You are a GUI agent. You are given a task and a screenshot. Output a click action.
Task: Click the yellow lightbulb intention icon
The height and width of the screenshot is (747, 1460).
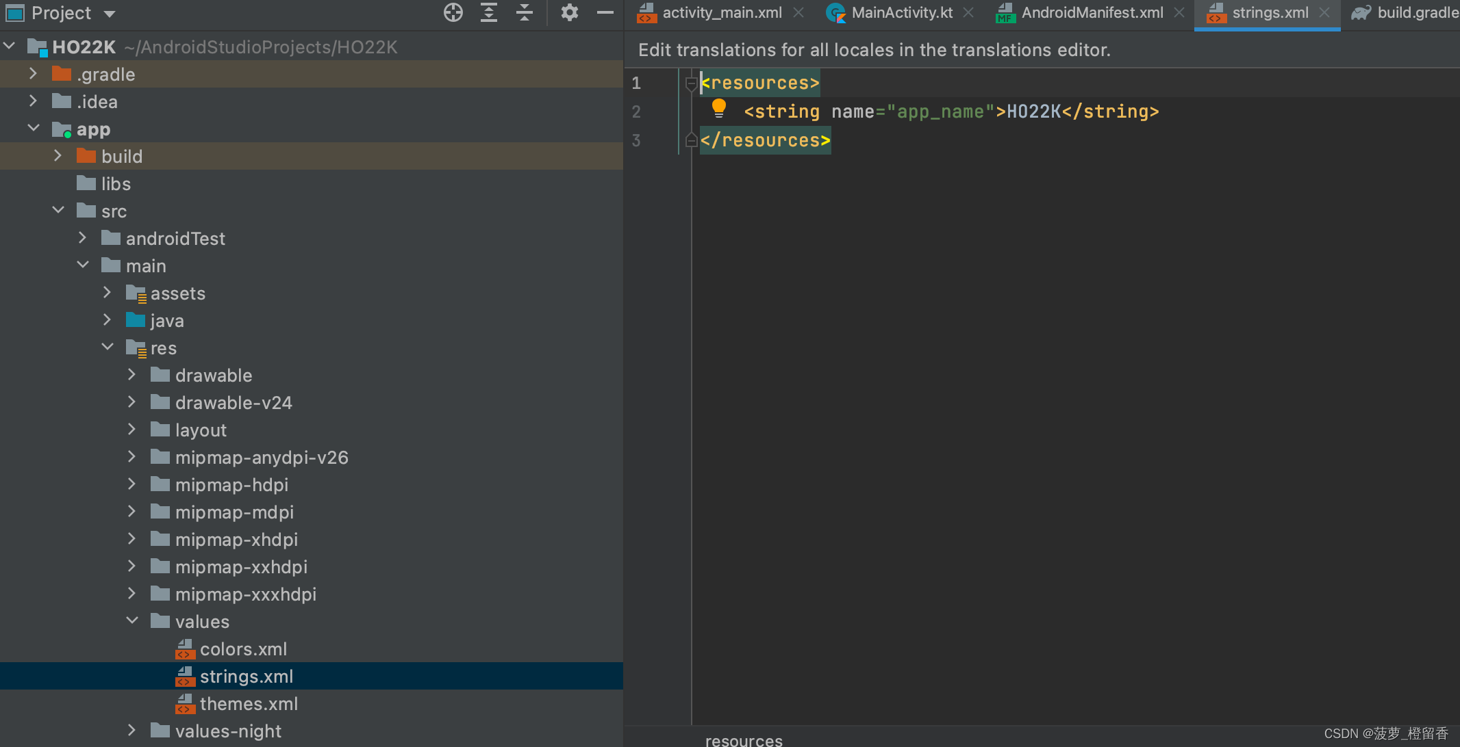[x=718, y=108]
